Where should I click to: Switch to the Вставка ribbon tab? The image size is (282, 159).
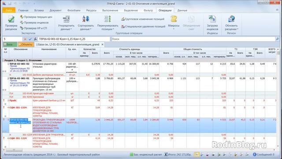(39, 10)
